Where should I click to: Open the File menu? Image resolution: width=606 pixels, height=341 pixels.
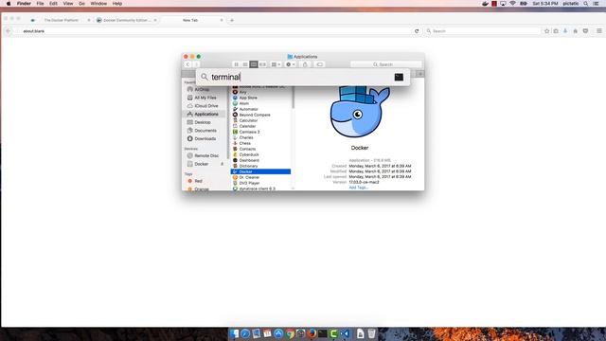pos(40,4)
